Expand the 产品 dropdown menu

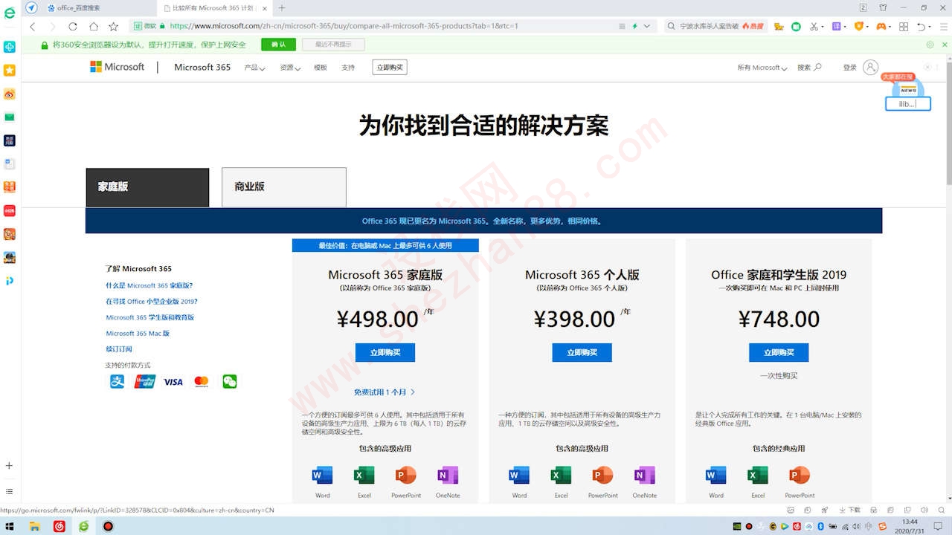(254, 68)
